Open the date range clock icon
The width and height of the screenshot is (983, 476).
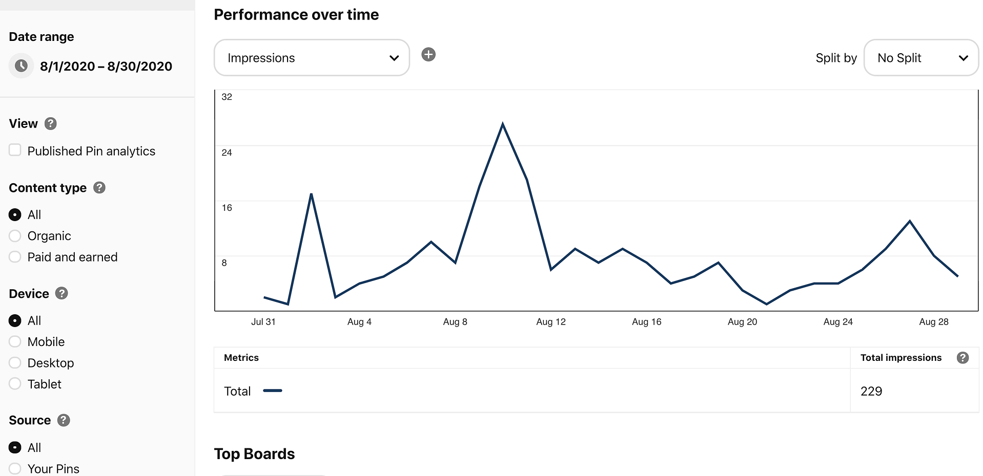tap(21, 66)
